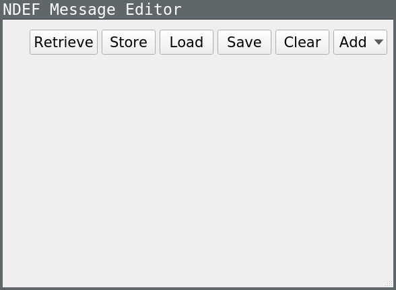
Task: Clear all records from the editor
Action: (302, 42)
